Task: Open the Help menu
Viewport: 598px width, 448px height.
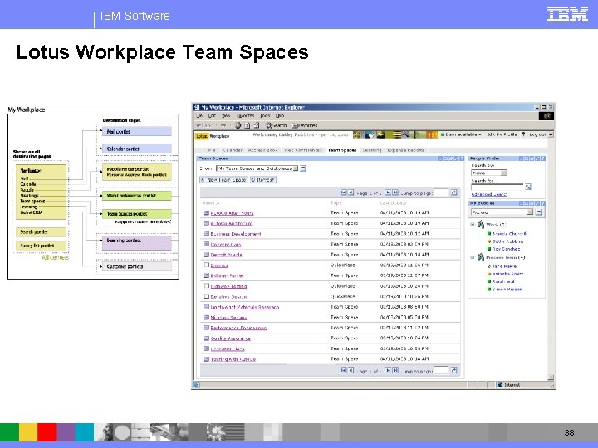Action: pyautogui.click(x=280, y=116)
